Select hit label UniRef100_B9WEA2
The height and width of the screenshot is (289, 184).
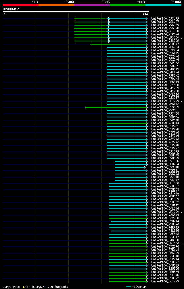(x=165, y=202)
